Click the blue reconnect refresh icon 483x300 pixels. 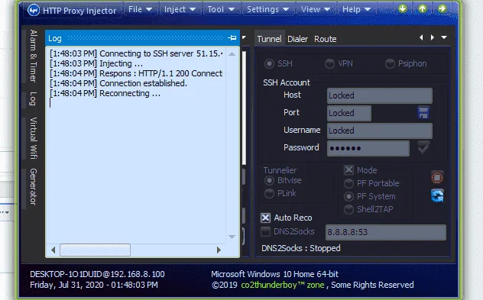pos(437,195)
